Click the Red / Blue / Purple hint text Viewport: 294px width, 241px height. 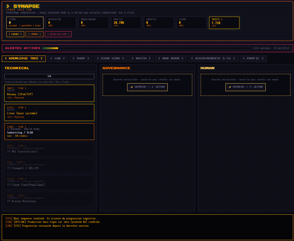pyautogui.click(x=37, y=82)
